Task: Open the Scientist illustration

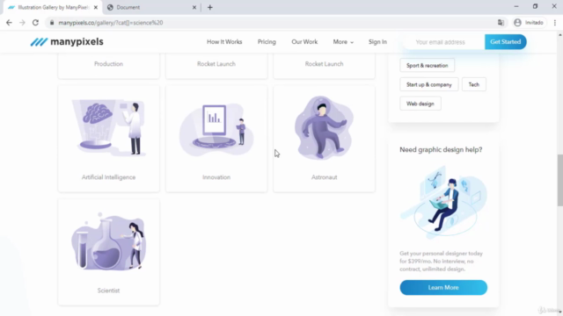Action: click(x=108, y=252)
